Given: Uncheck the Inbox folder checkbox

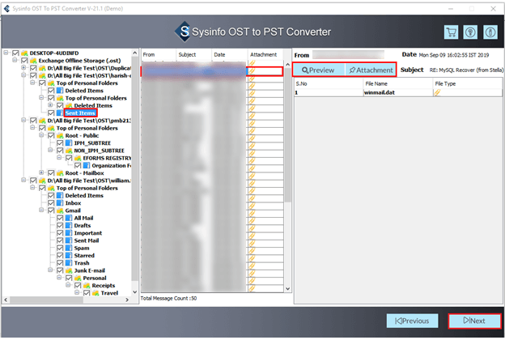Looking at the screenshot, I should pos(51,203).
